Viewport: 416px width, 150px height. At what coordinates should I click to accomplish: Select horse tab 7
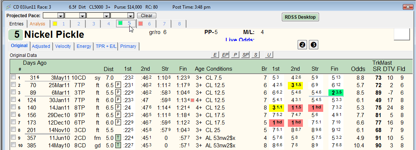pyautogui.click(x=164, y=24)
